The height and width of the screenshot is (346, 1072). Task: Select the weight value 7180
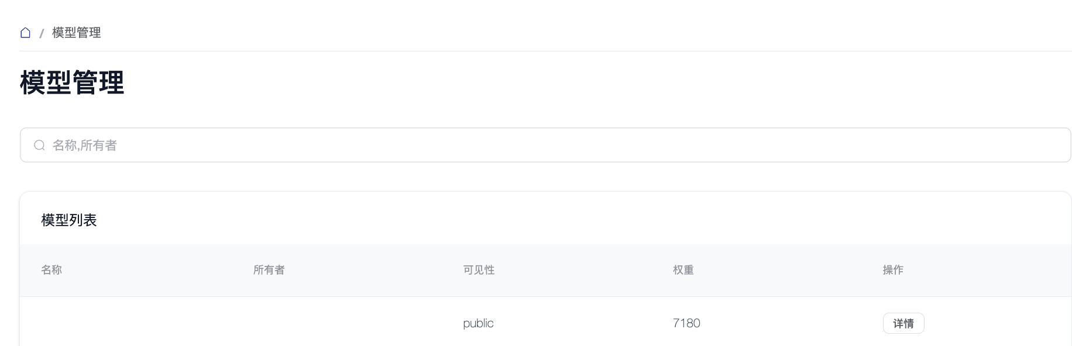[x=686, y=323]
